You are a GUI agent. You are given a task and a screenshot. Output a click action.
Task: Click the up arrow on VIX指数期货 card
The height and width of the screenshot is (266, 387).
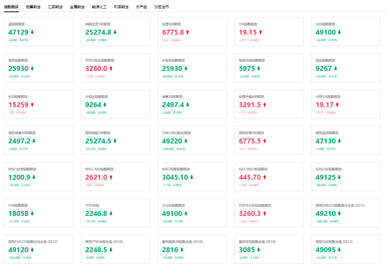[x=261, y=32]
